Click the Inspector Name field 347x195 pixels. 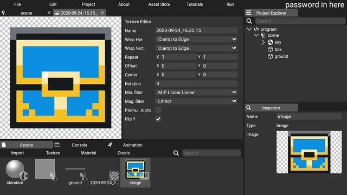(309, 116)
